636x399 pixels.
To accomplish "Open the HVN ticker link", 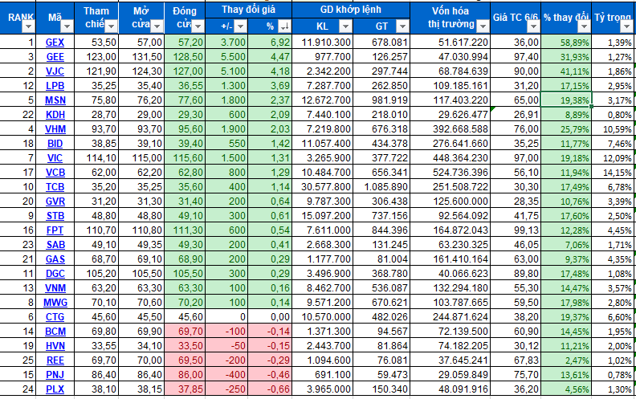I will pyautogui.click(x=55, y=346).
